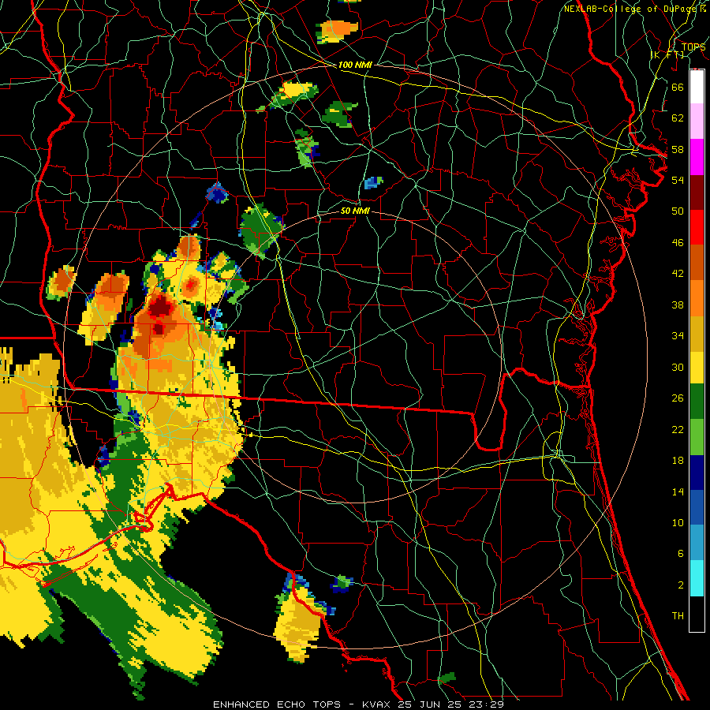Click the cyan legend swatch above TH

click(x=697, y=579)
